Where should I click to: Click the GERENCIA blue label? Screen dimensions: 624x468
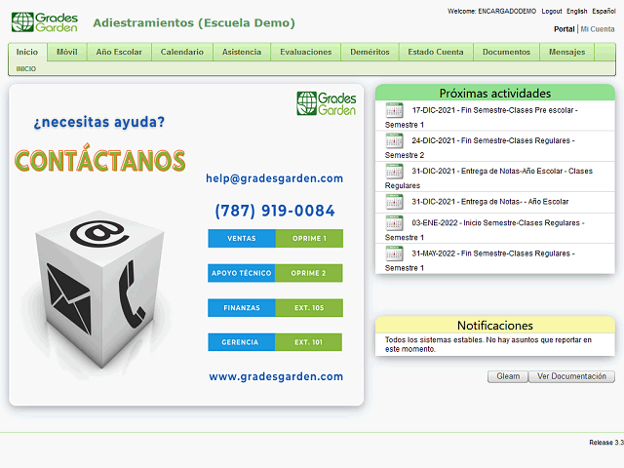pos(241,342)
